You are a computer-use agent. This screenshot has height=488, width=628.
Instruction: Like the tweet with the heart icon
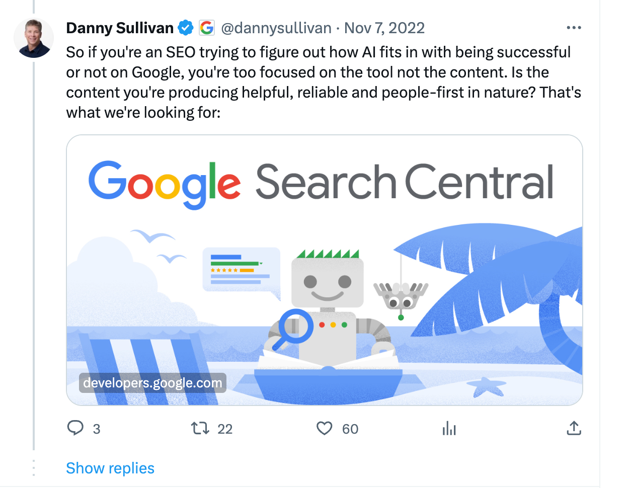pyautogui.click(x=325, y=428)
